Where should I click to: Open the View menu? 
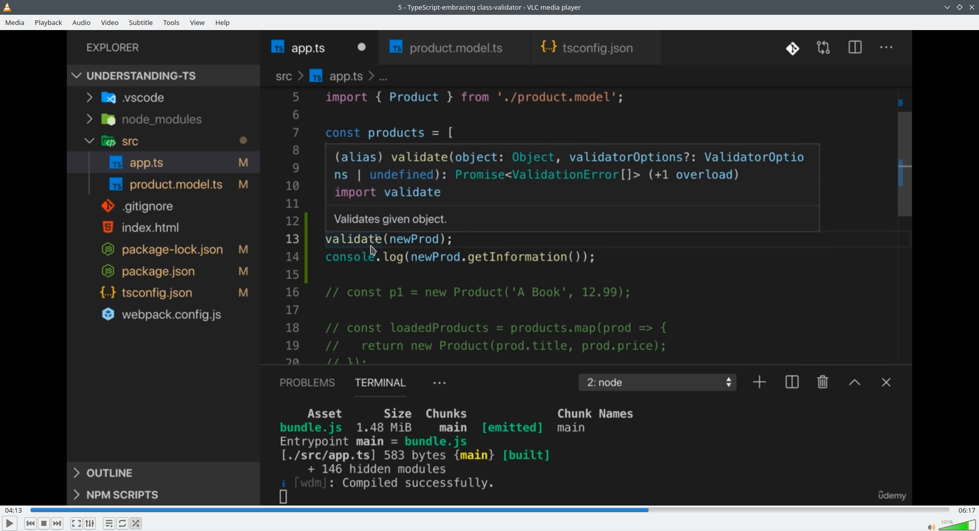(x=197, y=23)
